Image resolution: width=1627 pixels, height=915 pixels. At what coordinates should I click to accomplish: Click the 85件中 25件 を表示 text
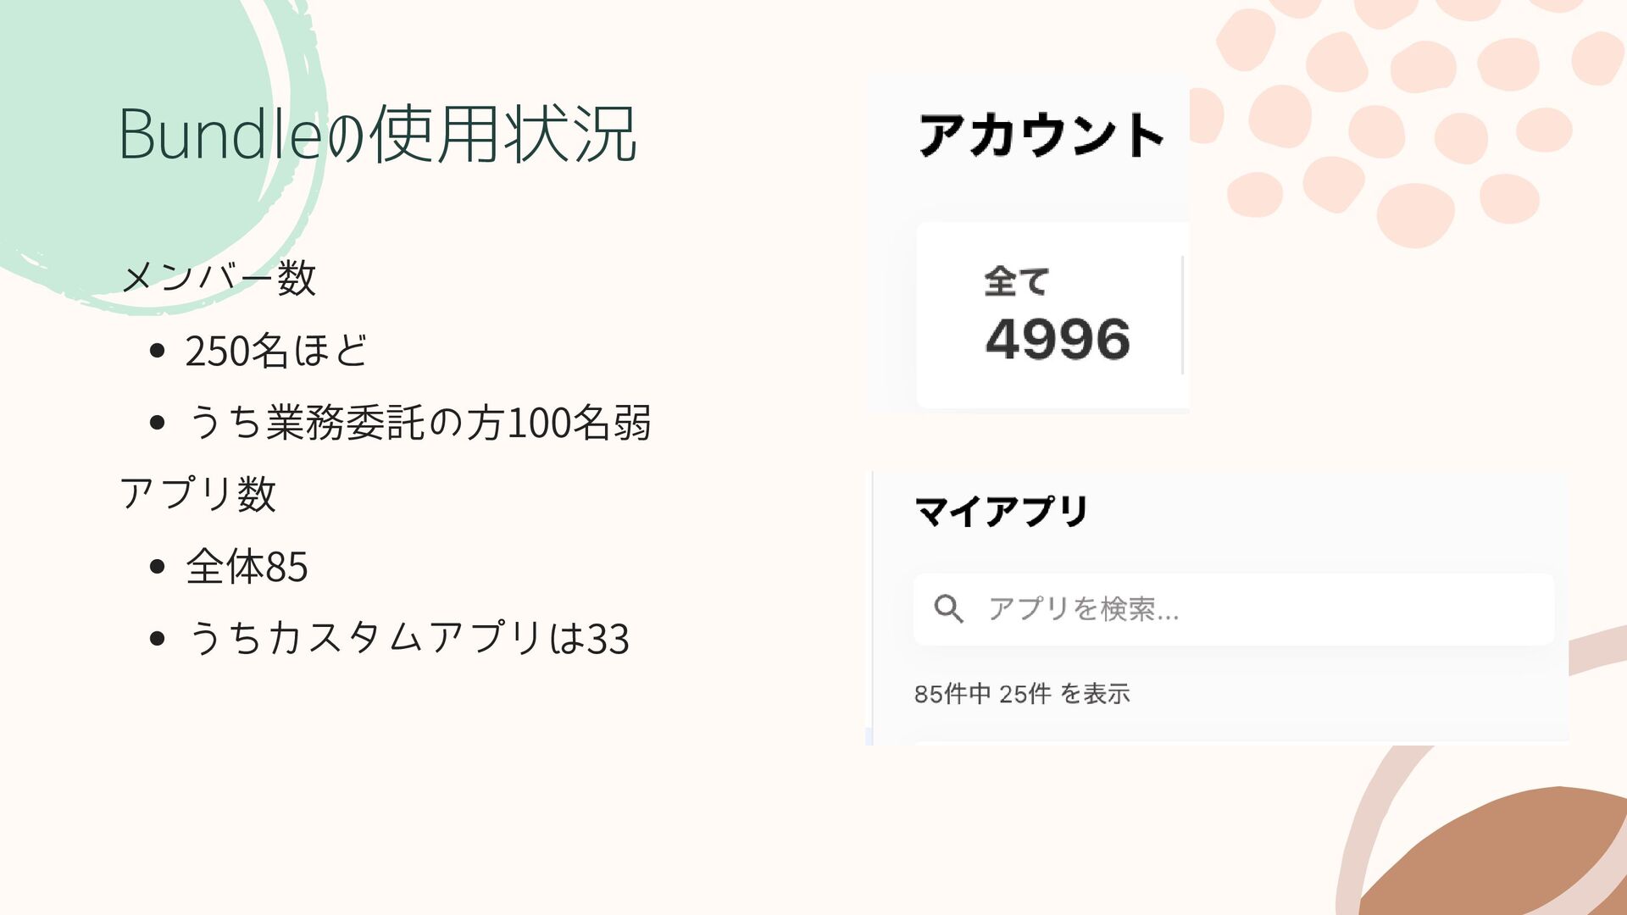point(1022,694)
